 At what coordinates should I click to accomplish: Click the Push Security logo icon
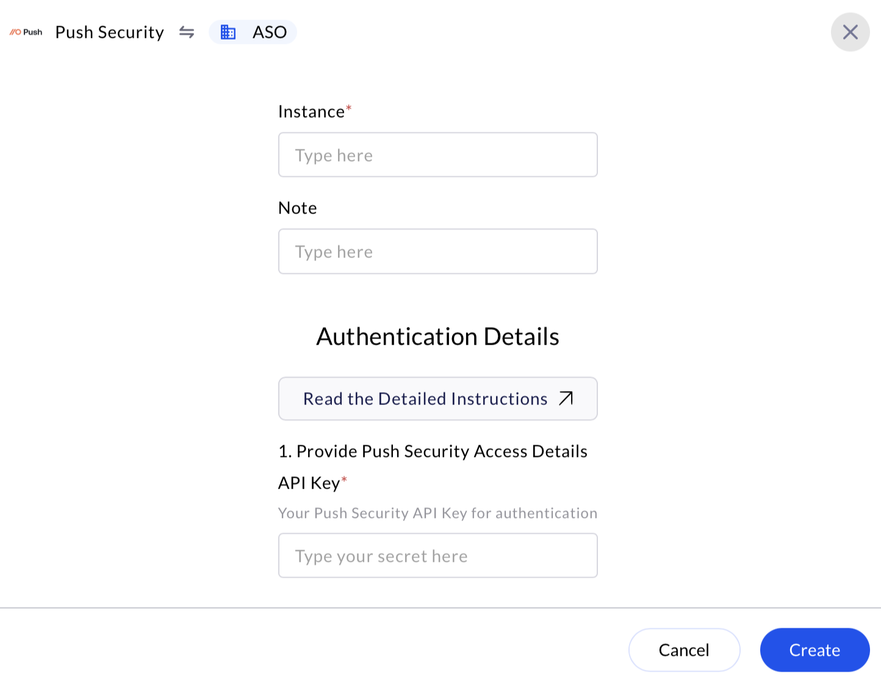coord(16,32)
